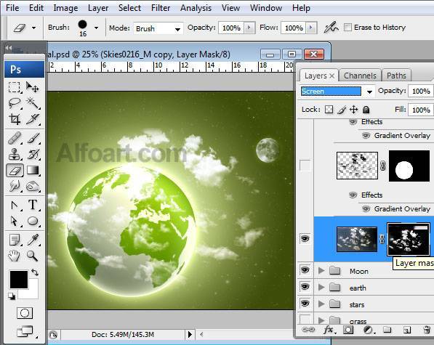This screenshot has width=434, height=345.
Task: Toggle lock image pixels
Action: 342,110
